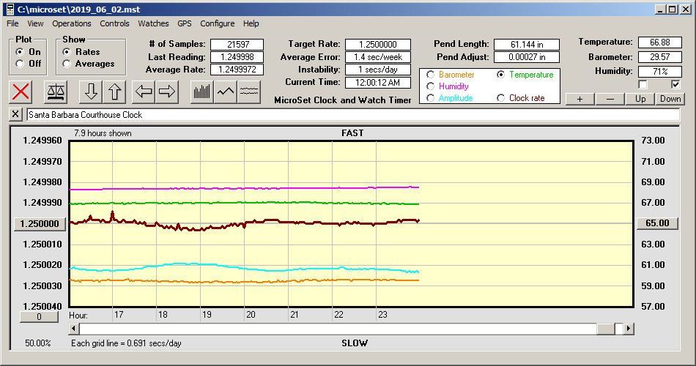
Task: Click the down arrow toolbar icon
Action: coord(91,91)
